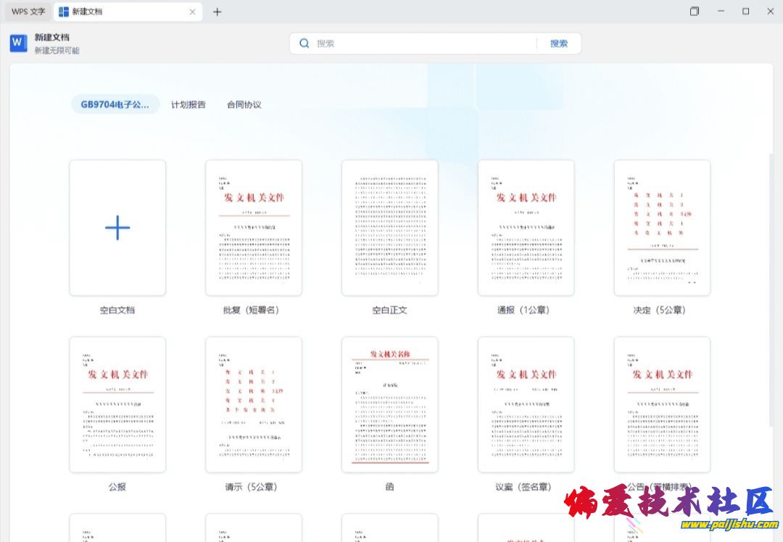
Task: Click the vertical scrollbar on the right
Action: [x=771, y=290]
